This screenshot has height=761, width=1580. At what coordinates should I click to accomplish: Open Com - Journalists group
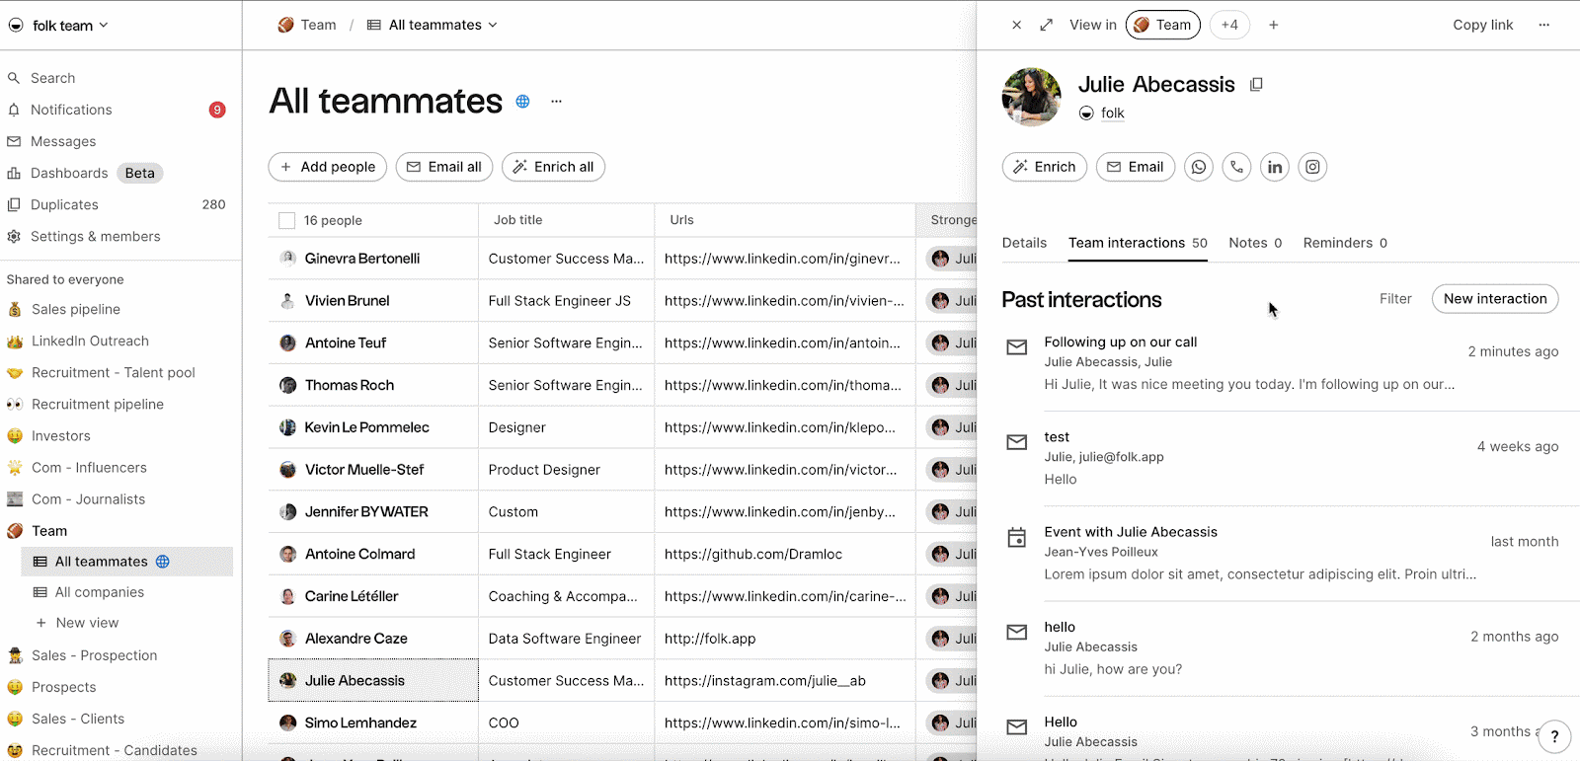(88, 499)
